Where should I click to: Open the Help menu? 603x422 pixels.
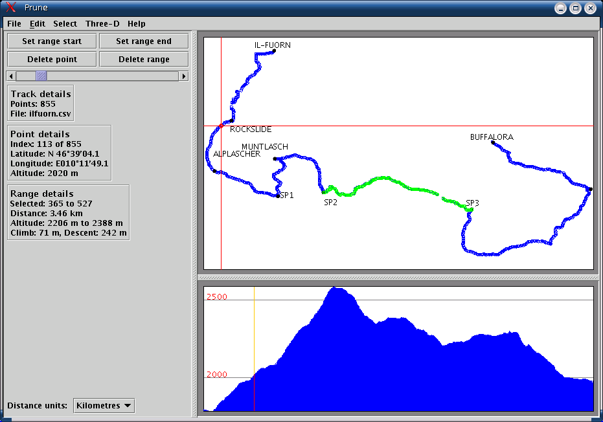click(137, 24)
